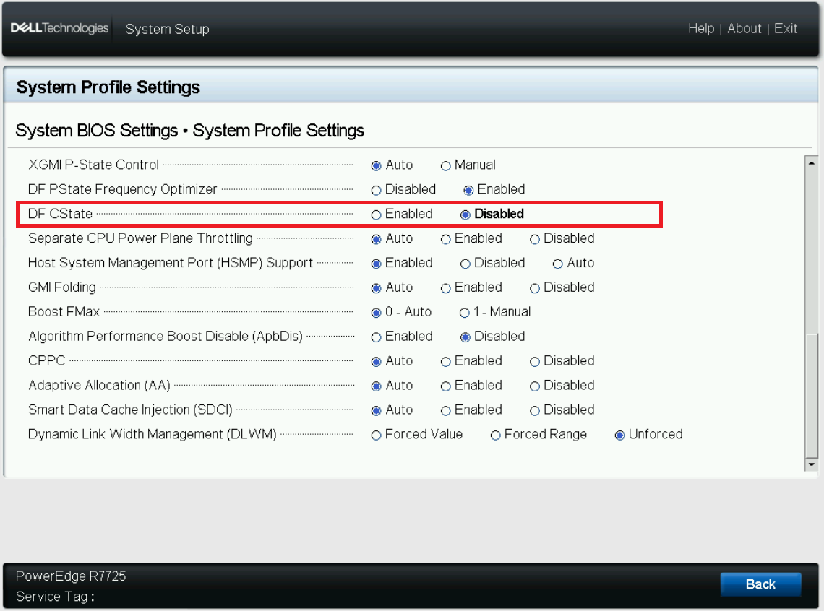Screen dimensions: 824x611
Task: Enable Adaptive Allocation (AA)
Action: (x=446, y=386)
